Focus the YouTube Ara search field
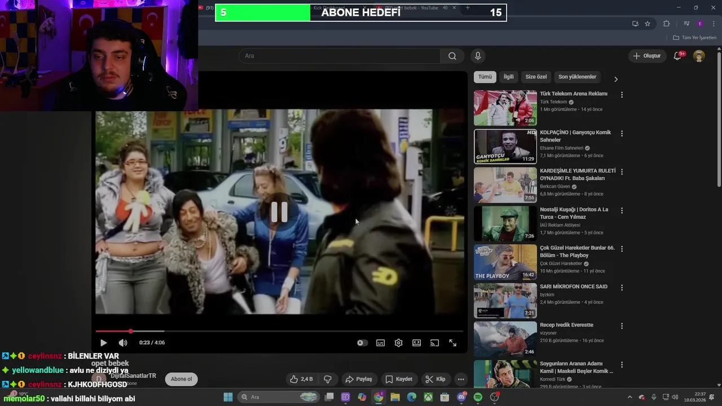 click(x=340, y=56)
